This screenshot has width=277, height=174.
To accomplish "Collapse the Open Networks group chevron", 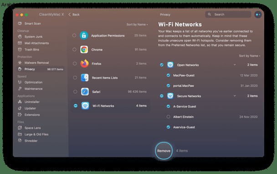I will tap(235, 65).
